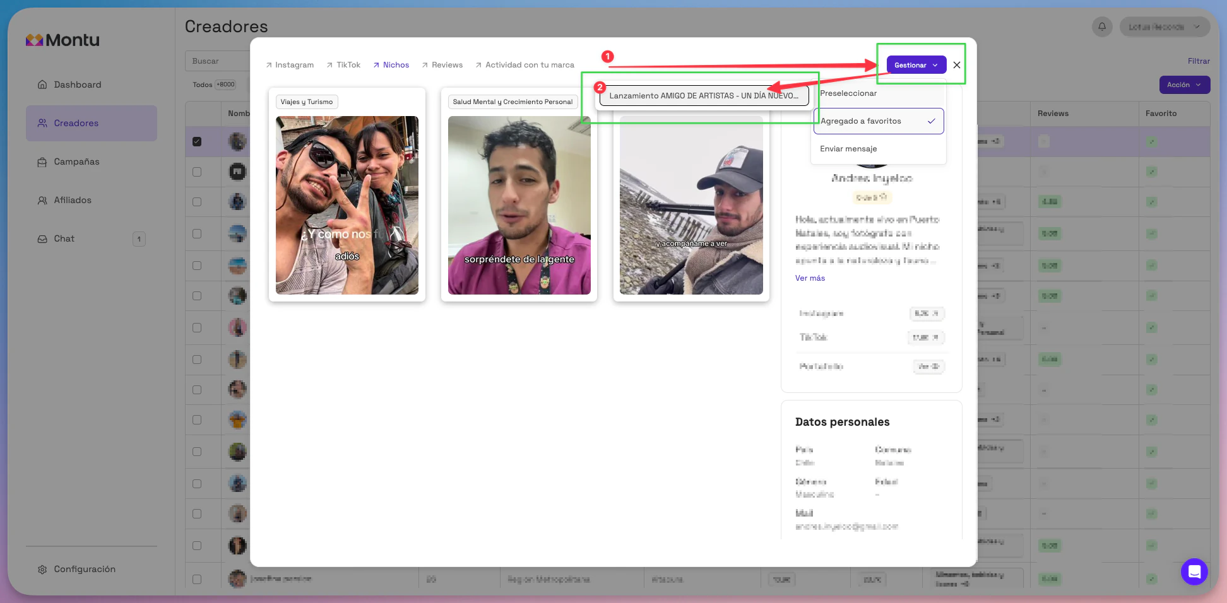1227x603 pixels.
Task: Open the Instagram tab in the modal
Action: pos(290,65)
